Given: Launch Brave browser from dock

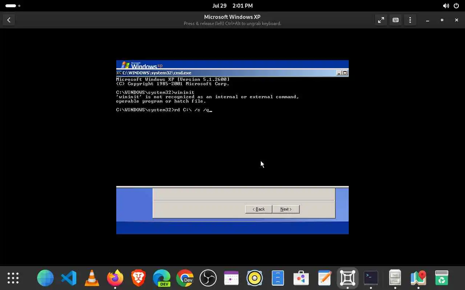Looking at the screenshot, I should [138, 278].
